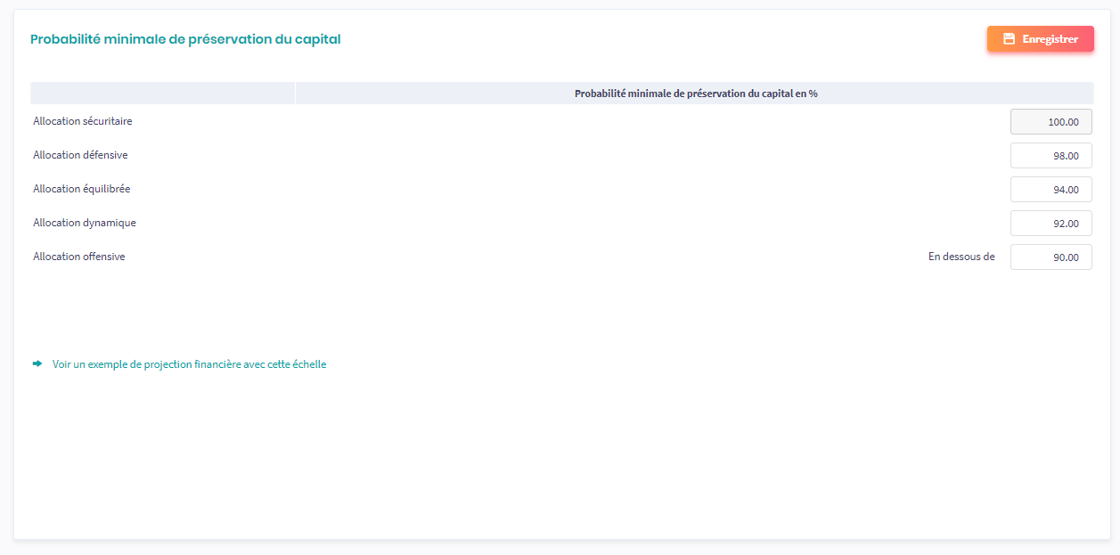Open the financial projection example link
The width and height of the screenshot is (1120, 555).
click(189, 364)
